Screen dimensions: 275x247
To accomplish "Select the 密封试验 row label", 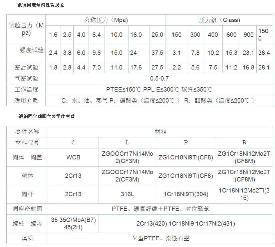I will pos(26,68).
